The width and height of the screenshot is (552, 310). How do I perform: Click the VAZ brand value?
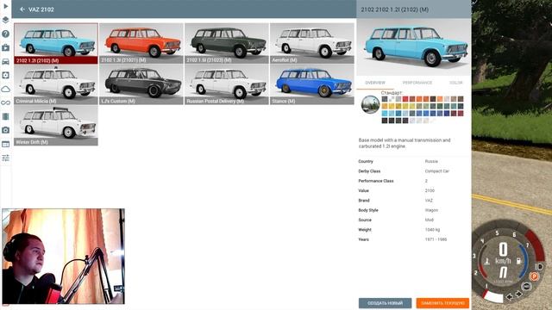tap(429, 201)
